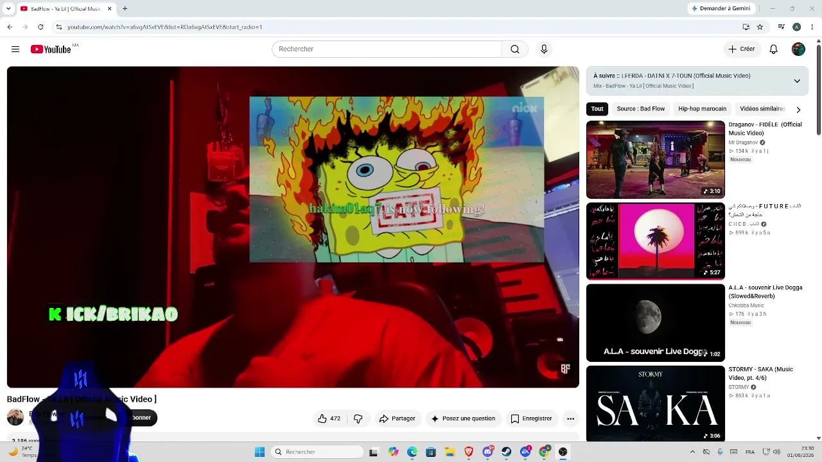The image size is (822, 462).
Task: Click "Posez une question" button
Action: [463, 418]
